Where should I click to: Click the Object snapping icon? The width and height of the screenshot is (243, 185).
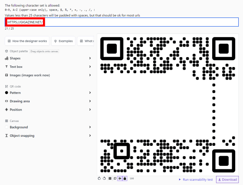pyautogui.click(x=7, y=135)
